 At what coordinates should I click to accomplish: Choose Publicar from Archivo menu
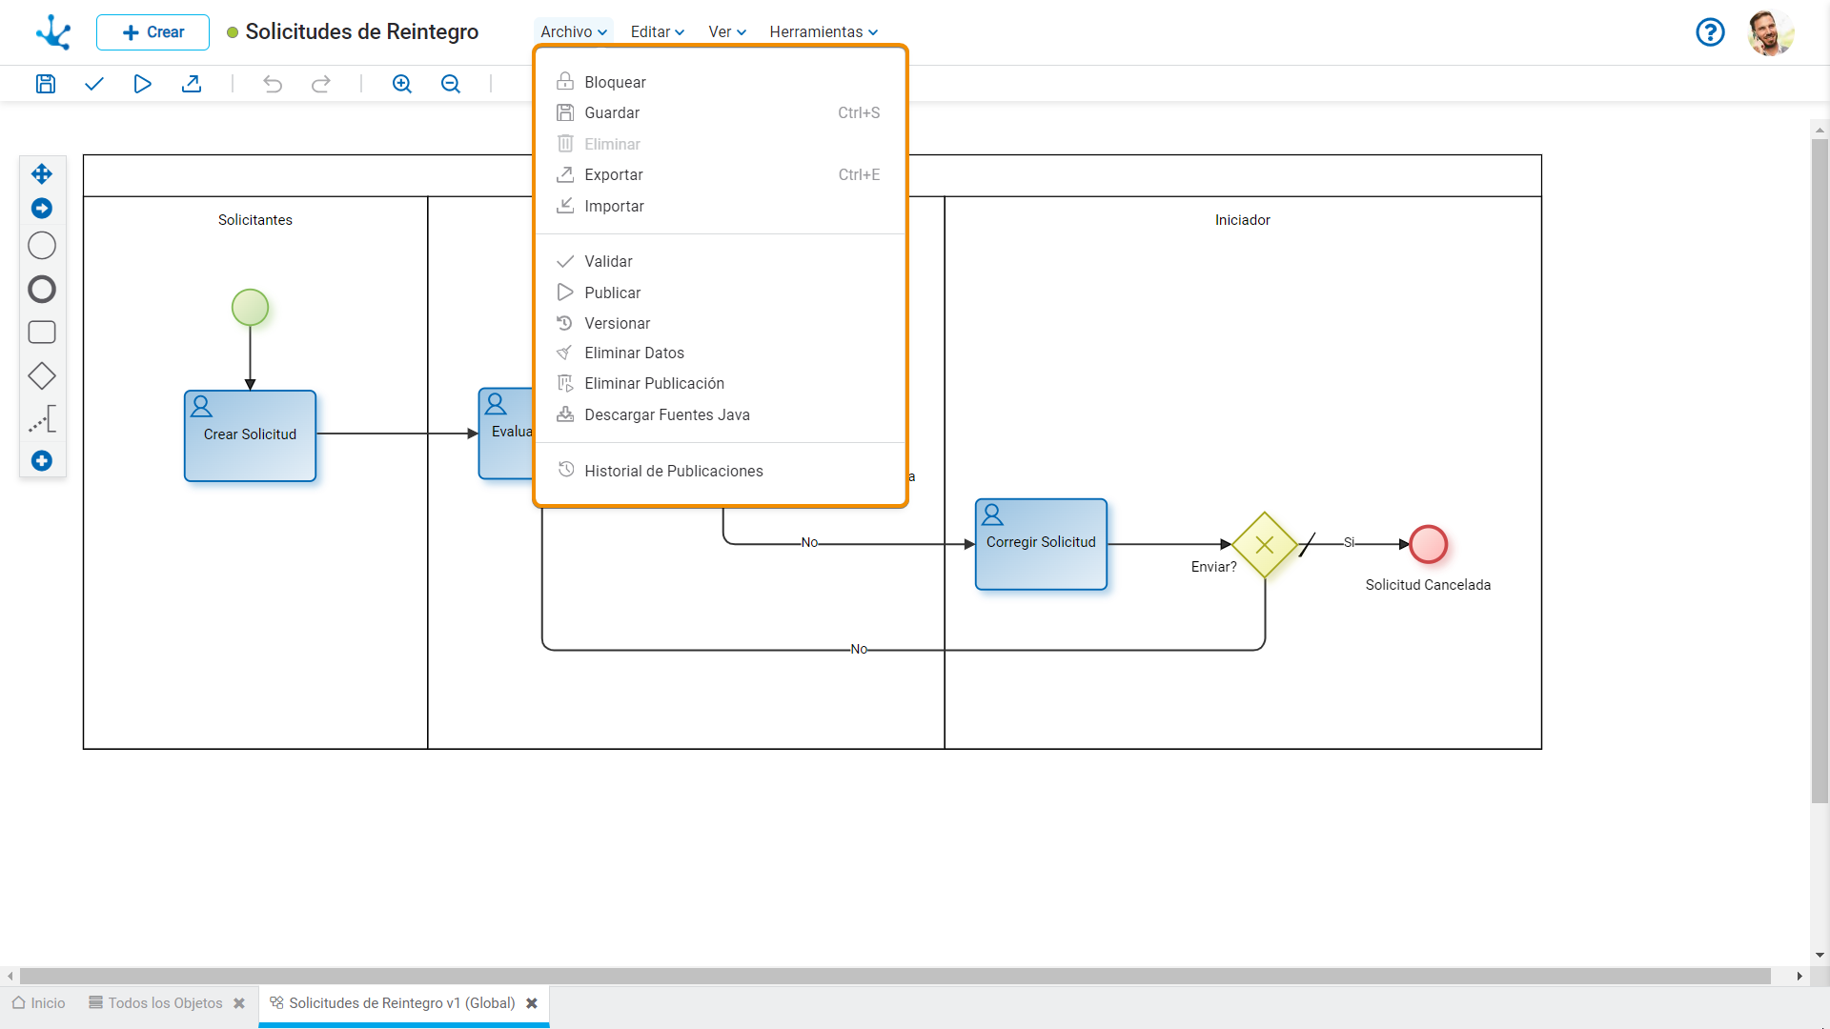pyautogui.click(x=720, y=293)
